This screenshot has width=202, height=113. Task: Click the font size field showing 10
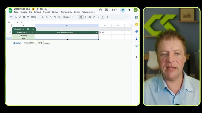click(x=81, y=17)
